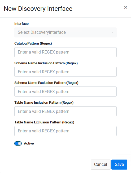Select the Table Name Exclusion Pattern field
Image resolution: width=131 pixels, height=173 pixels.
tap(65, 131)
